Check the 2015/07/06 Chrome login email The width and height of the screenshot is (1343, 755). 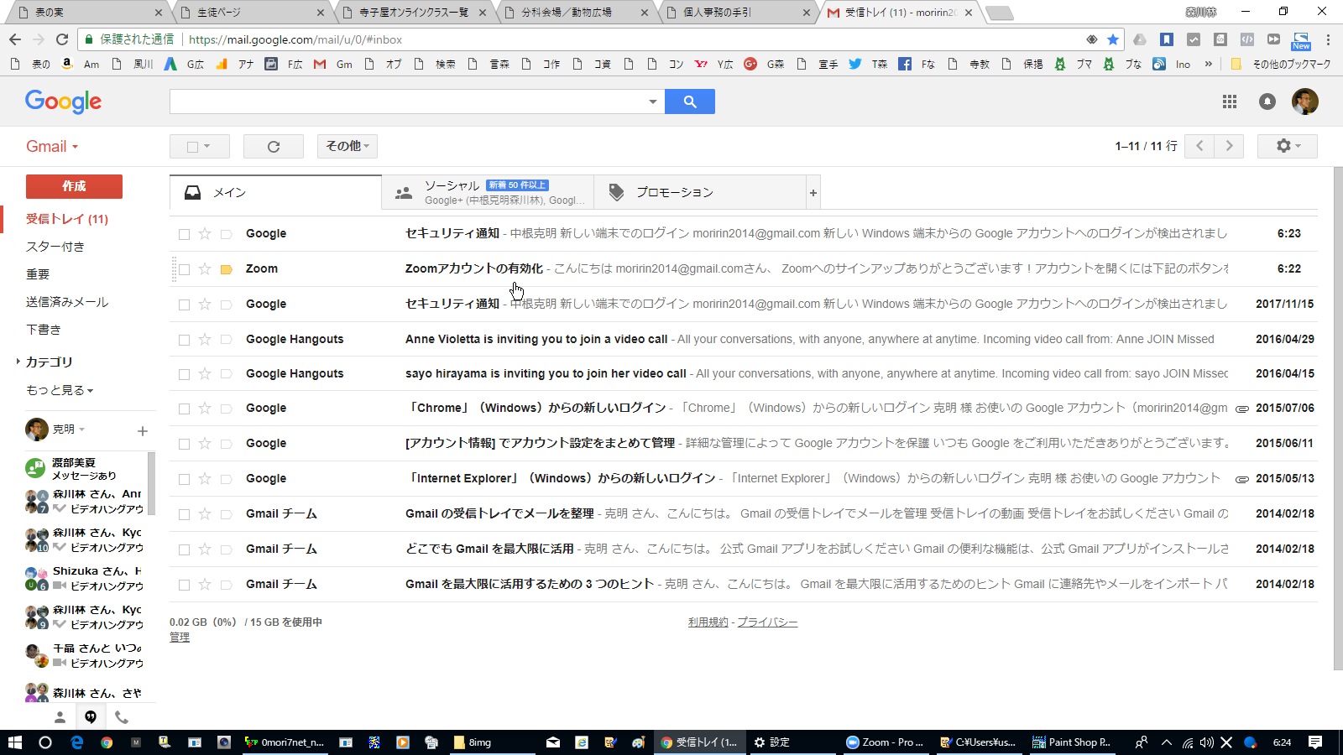[x=184, y=409]
